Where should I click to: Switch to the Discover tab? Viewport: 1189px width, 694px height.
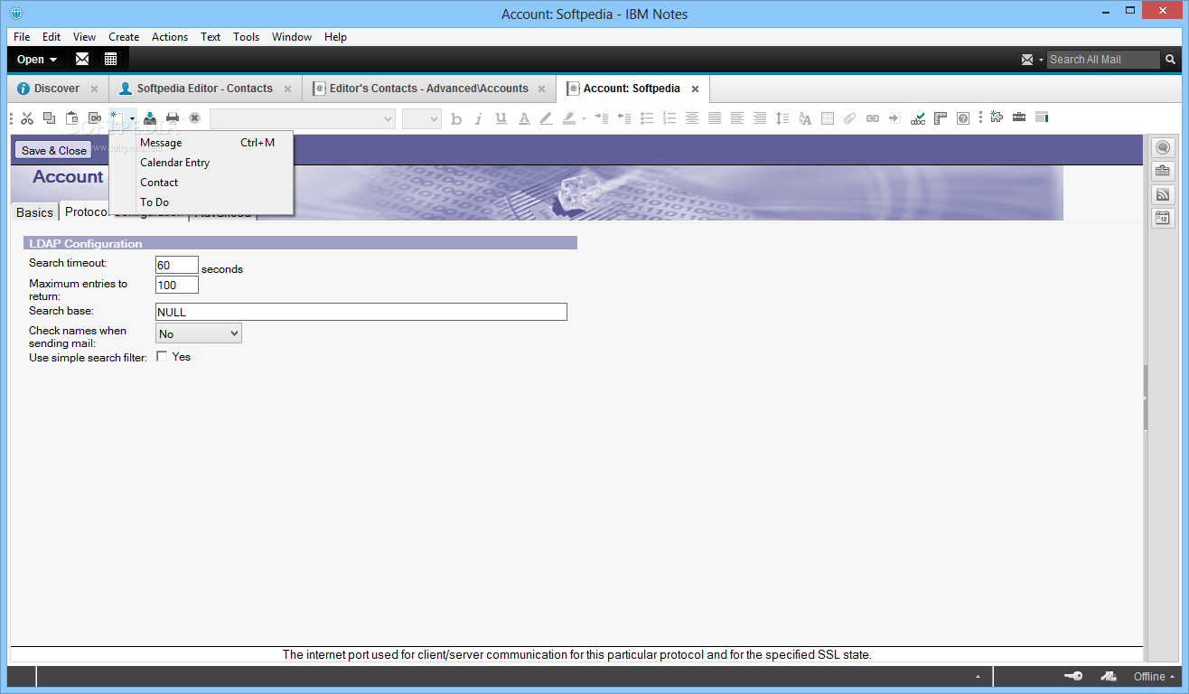coord(57,89)
